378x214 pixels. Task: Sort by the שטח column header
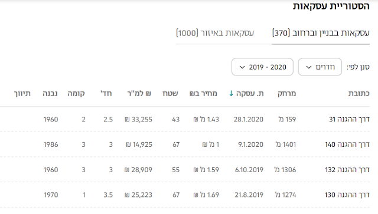(170, 93)
